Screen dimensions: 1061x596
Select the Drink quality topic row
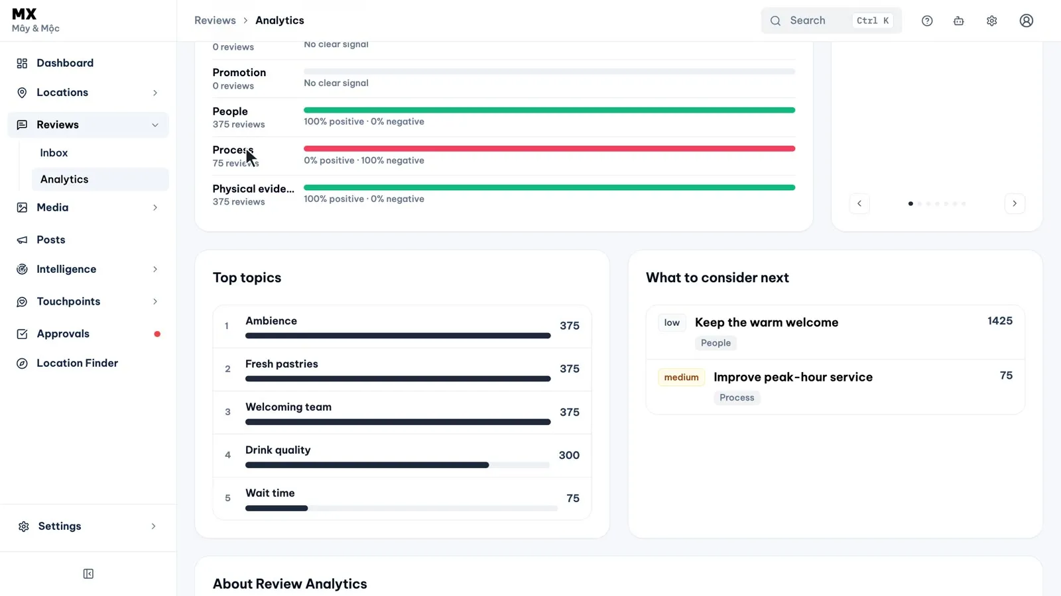tap(402, 456)
